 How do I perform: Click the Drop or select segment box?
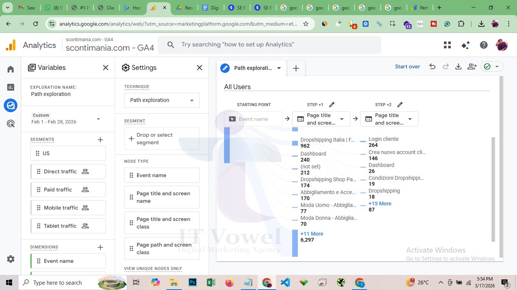click(x=162, y=139)
